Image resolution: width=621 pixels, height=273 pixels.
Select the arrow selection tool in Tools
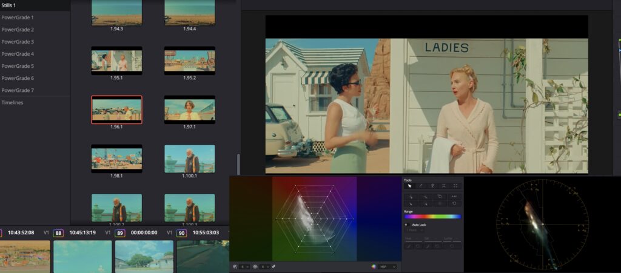click(409, 186)
